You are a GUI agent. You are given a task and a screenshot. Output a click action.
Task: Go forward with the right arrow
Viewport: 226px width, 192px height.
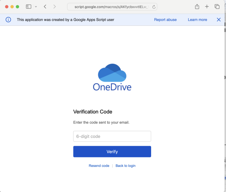[54, 7]
